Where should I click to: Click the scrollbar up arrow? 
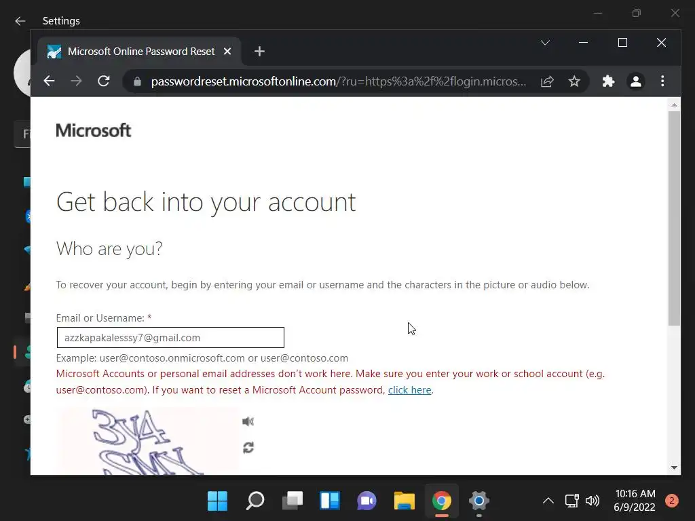point(674,105)
